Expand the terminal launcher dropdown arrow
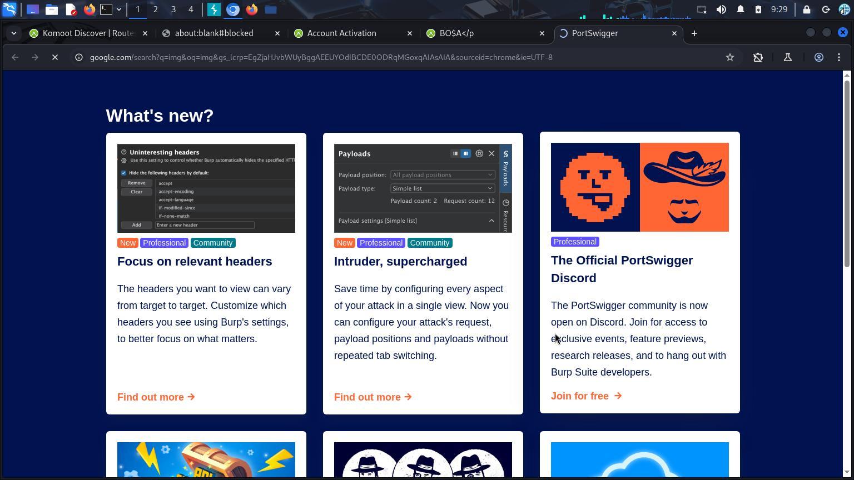Image resolution: width=854 pixels, height=480 pixels. click(119, 9)
